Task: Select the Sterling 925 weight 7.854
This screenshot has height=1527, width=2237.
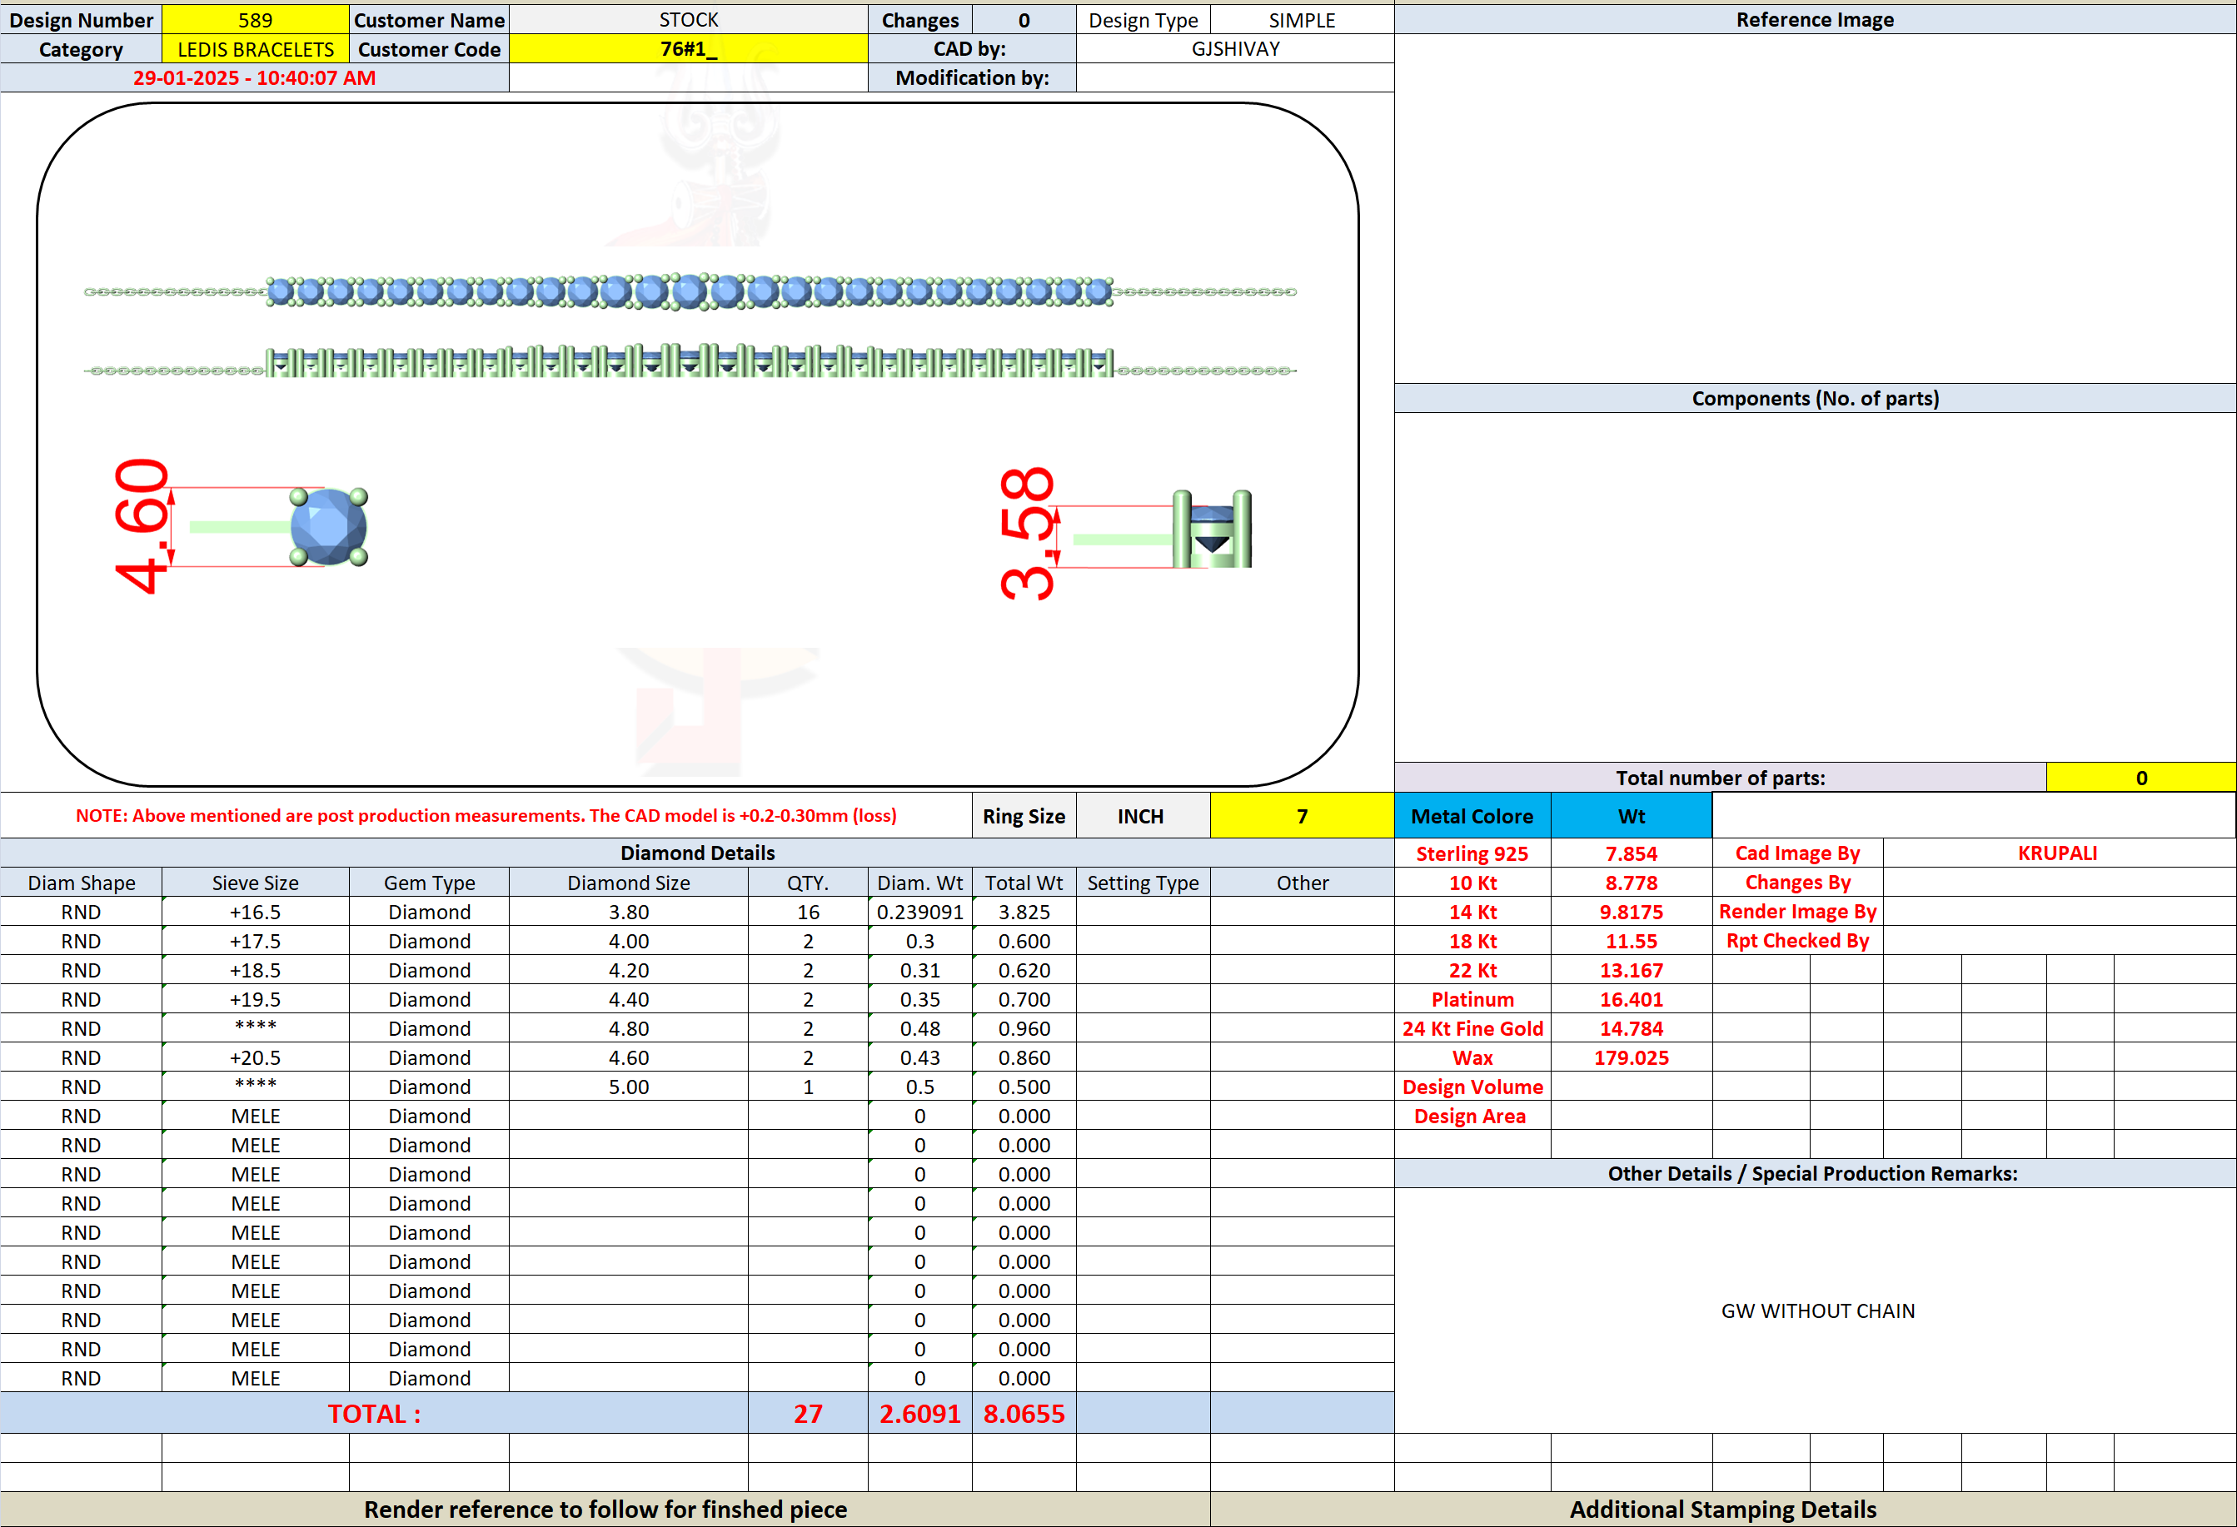Action: [x=1631, y=853]
